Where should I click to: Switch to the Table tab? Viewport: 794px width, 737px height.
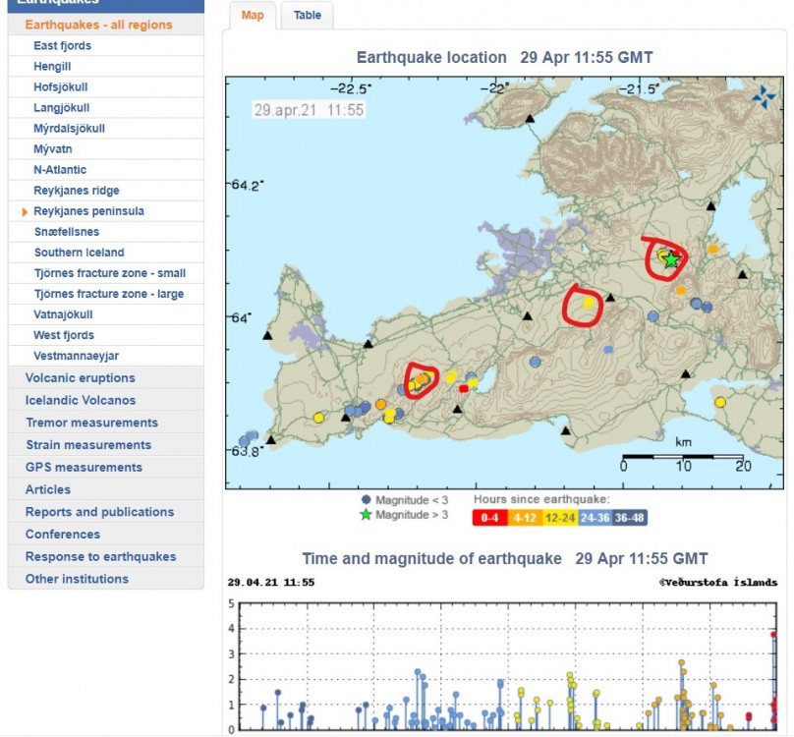point(307,16)
